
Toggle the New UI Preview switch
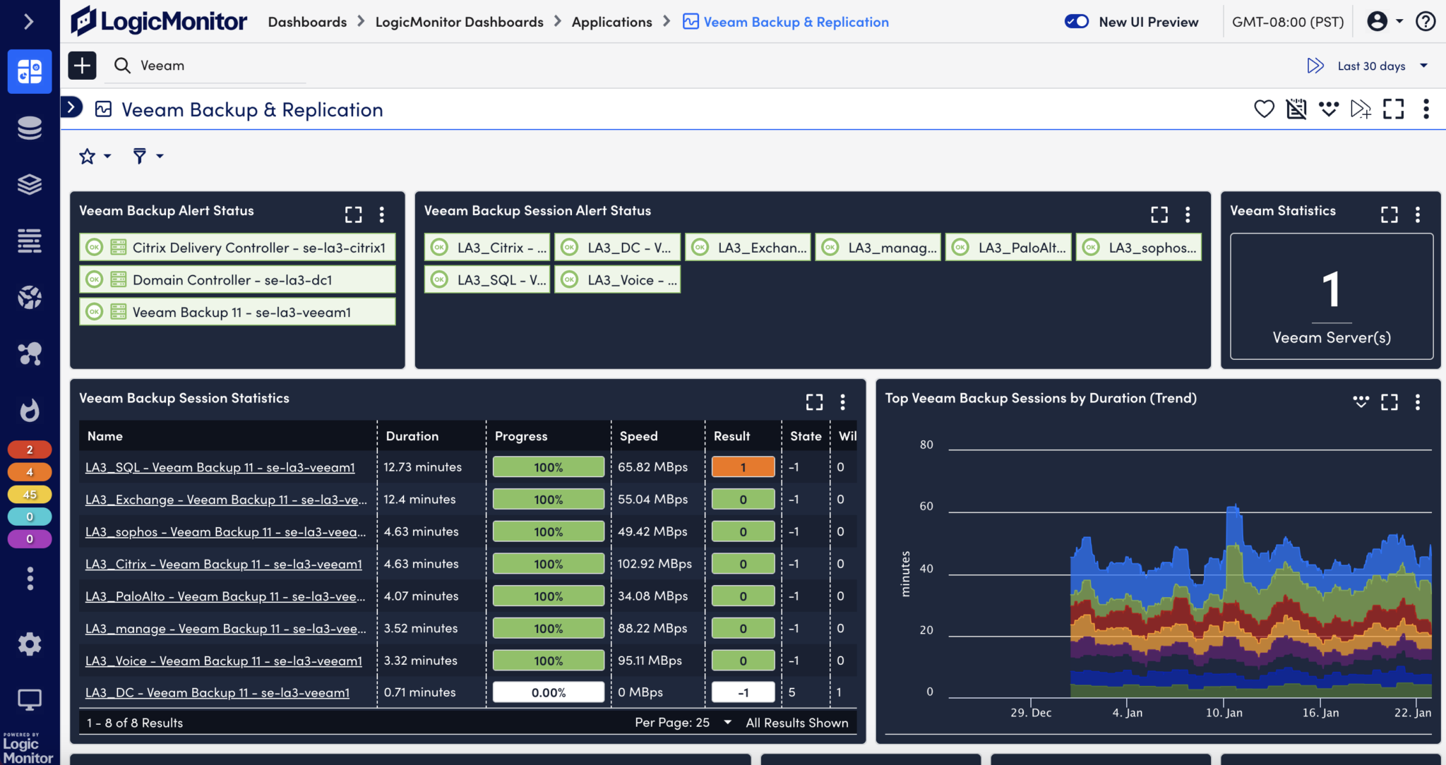[x=1076, y=21]
